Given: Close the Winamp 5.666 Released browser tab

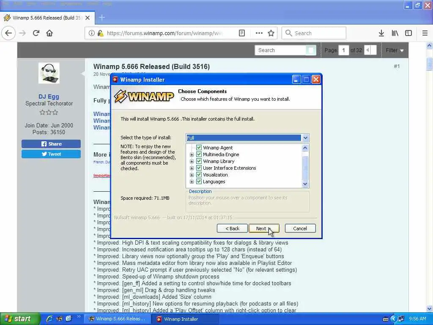Looking at the screenshot, I should (88, 18).
